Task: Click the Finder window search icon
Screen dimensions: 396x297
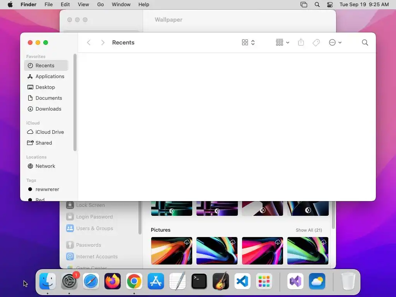Action: [365, 43]
